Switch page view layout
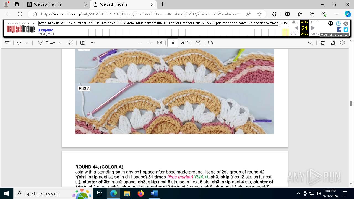 (210, 43)
